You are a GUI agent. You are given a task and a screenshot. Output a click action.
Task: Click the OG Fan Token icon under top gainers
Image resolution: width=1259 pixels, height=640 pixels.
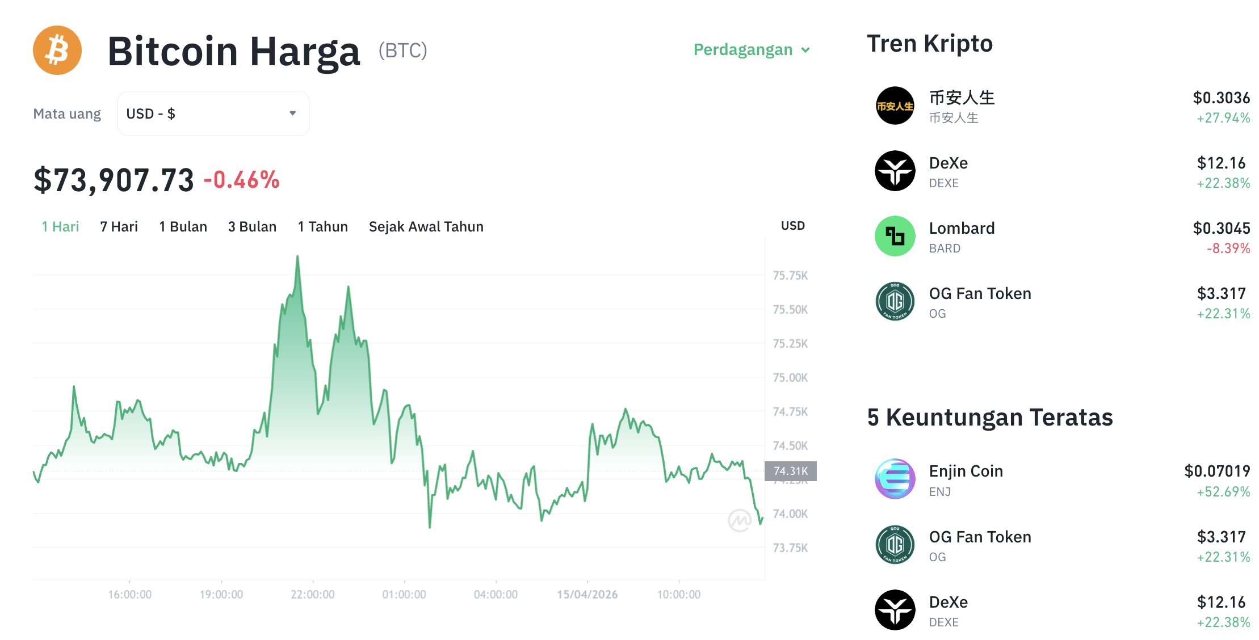click(895, 545)
